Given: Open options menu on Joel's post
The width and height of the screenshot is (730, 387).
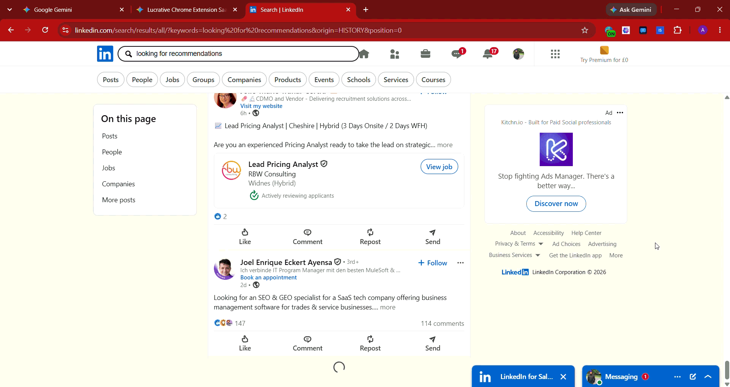Looking at the screenshot, I should tap(461, 263).
